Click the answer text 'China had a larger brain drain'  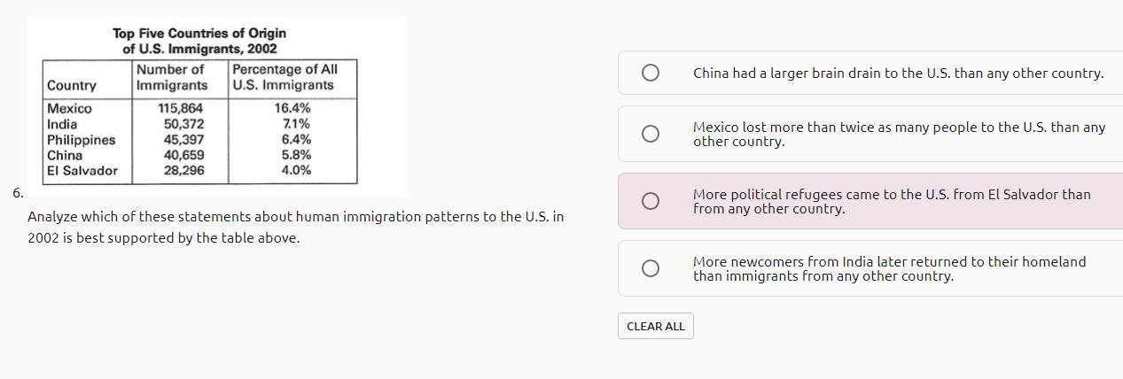click(898, 73)
